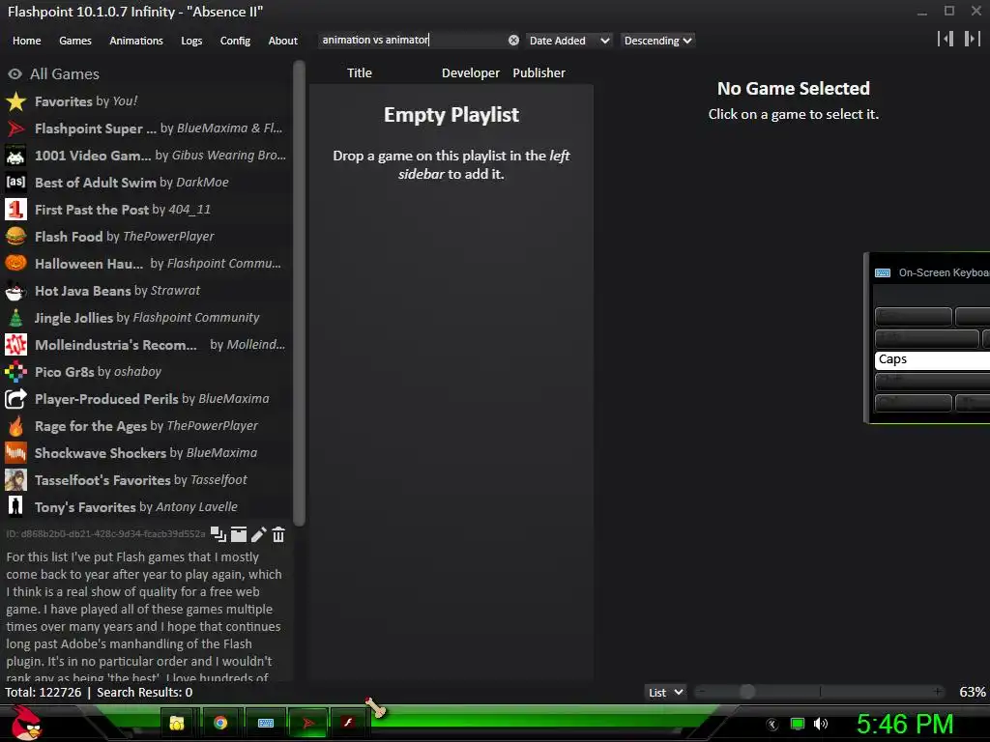Click the eye icon next to All Games
Image resolution: width=990 pixels, height=742 pixels.
click(x=15, y=73)
